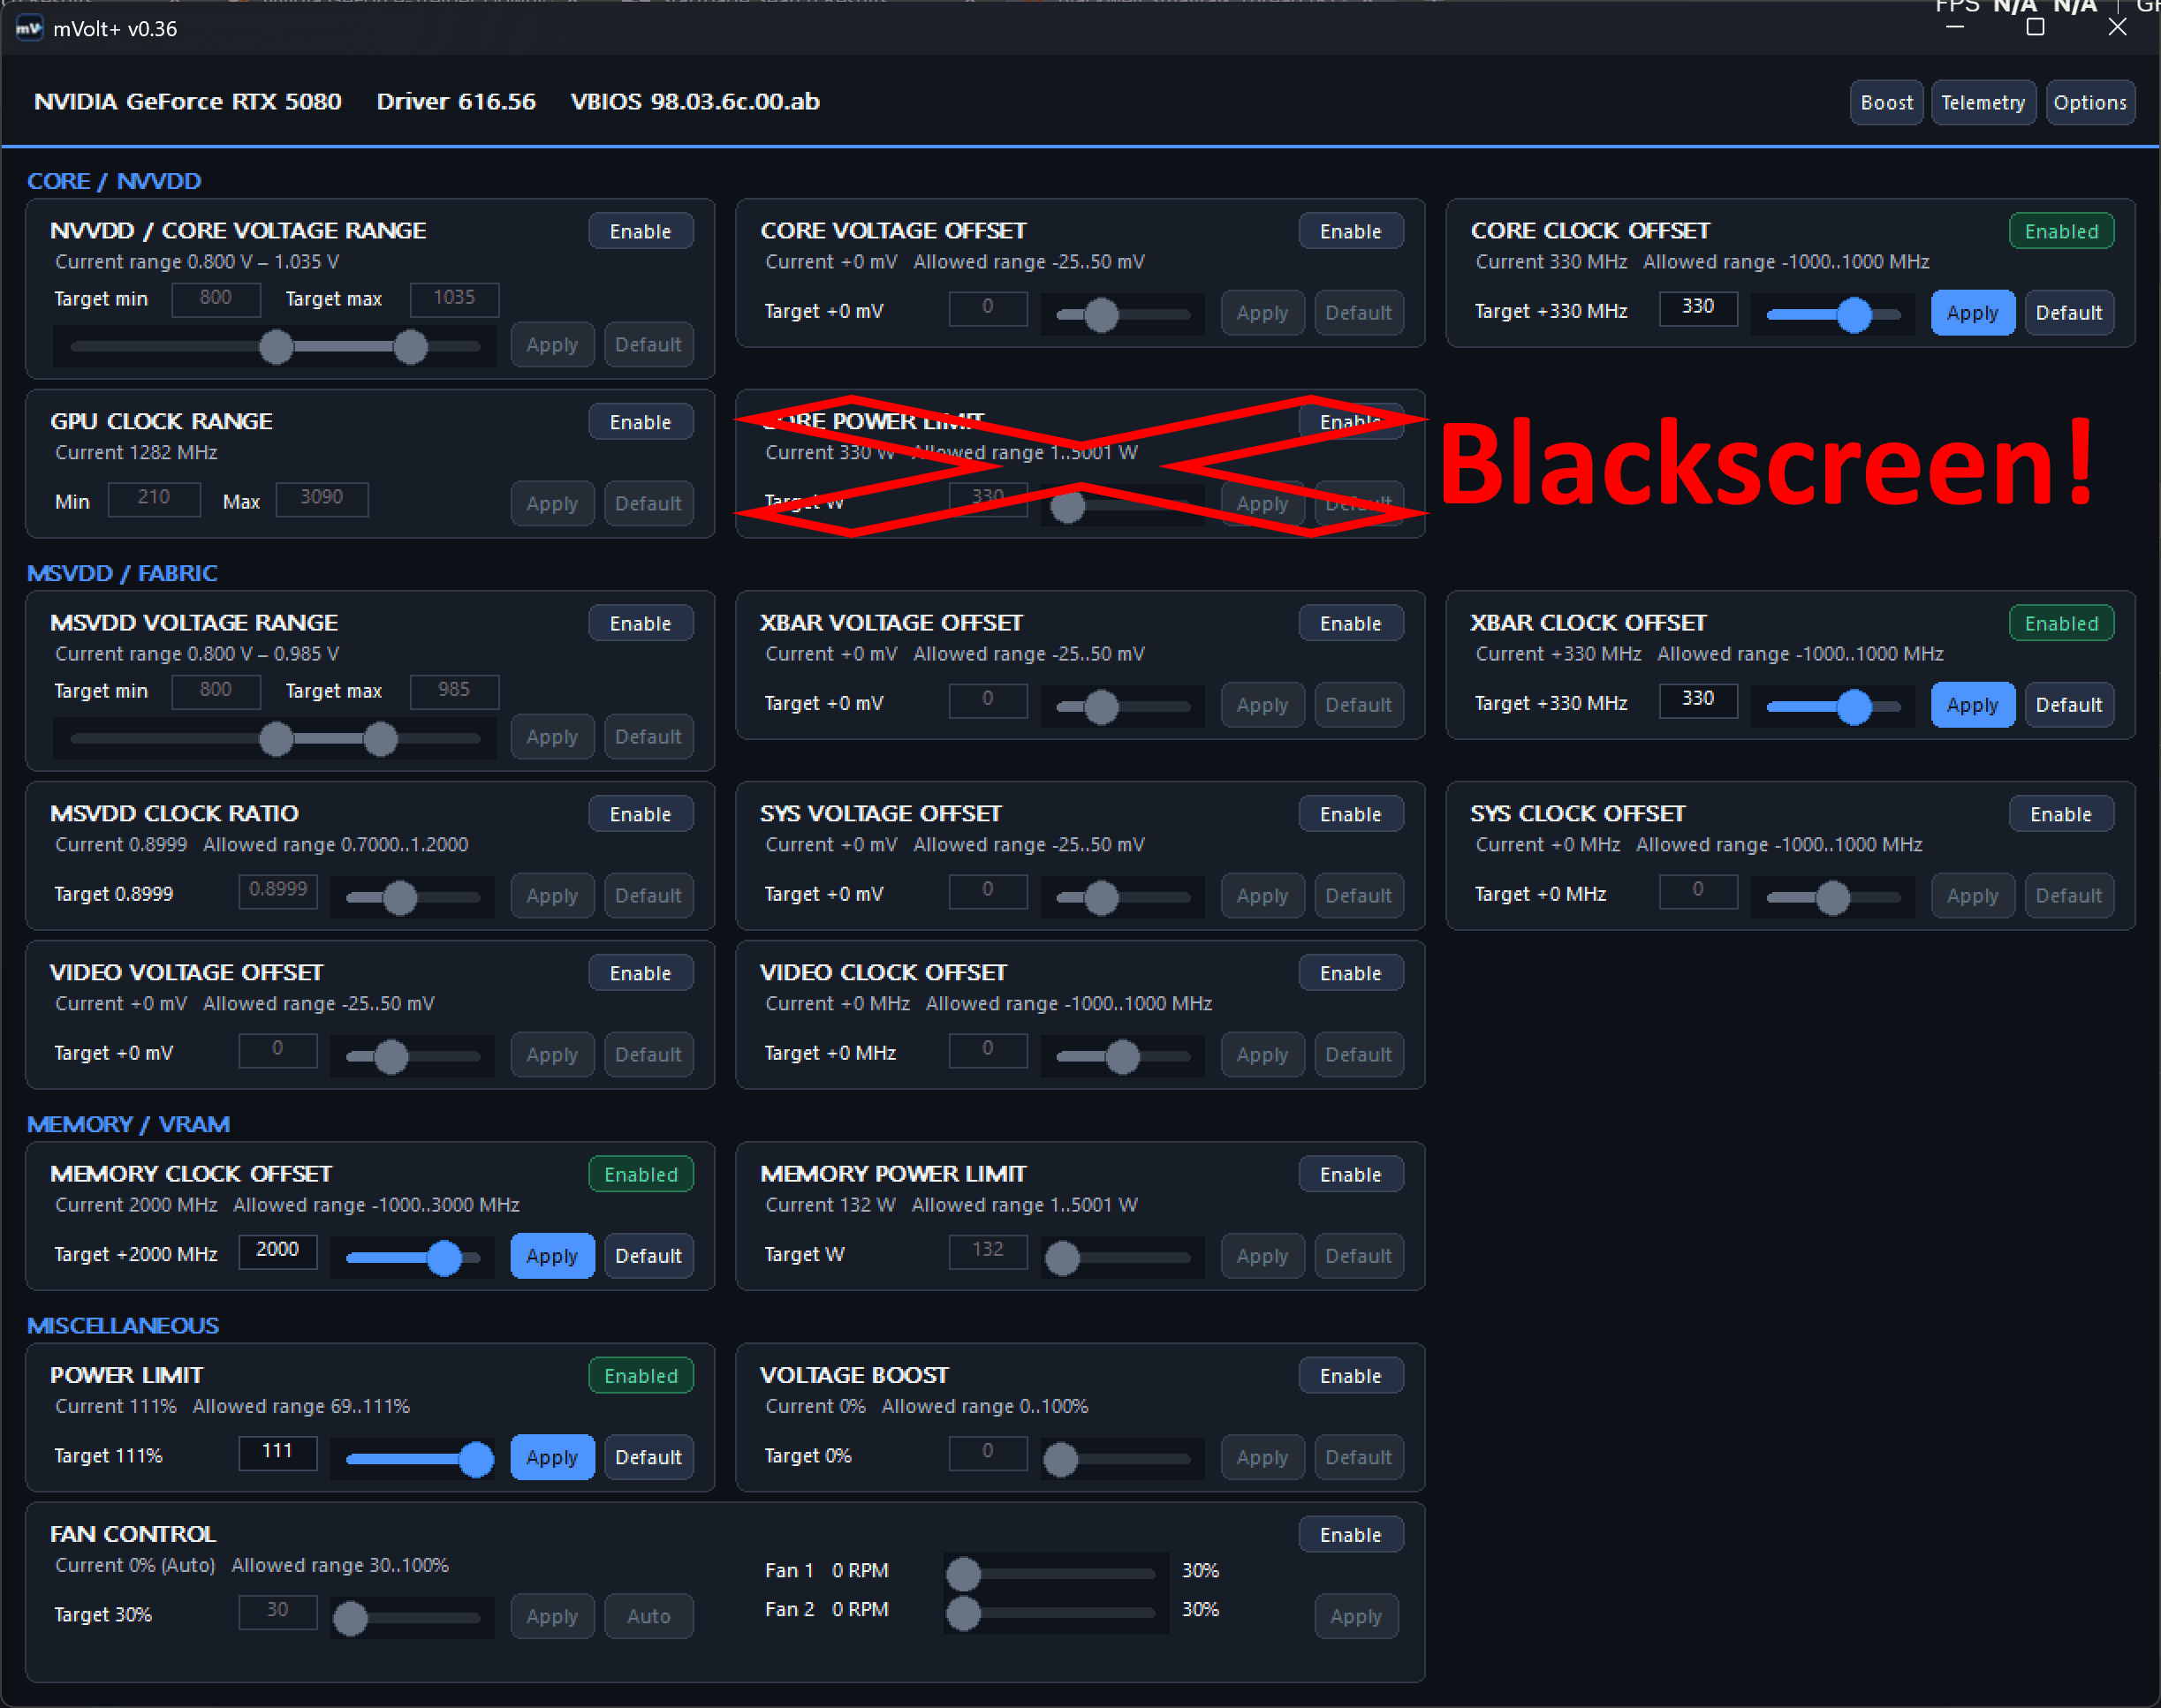Reset Power Limit to Default
The width and height of the screenshot is (2161, 1708).
pyautogui.click(x=648, y=1457)
